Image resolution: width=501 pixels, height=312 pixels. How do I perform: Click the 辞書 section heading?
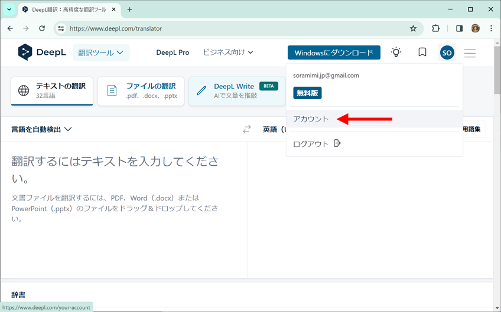tap(18, 295)
